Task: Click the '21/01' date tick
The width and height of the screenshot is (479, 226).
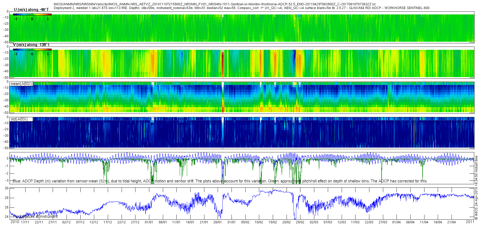Action: 204,222
